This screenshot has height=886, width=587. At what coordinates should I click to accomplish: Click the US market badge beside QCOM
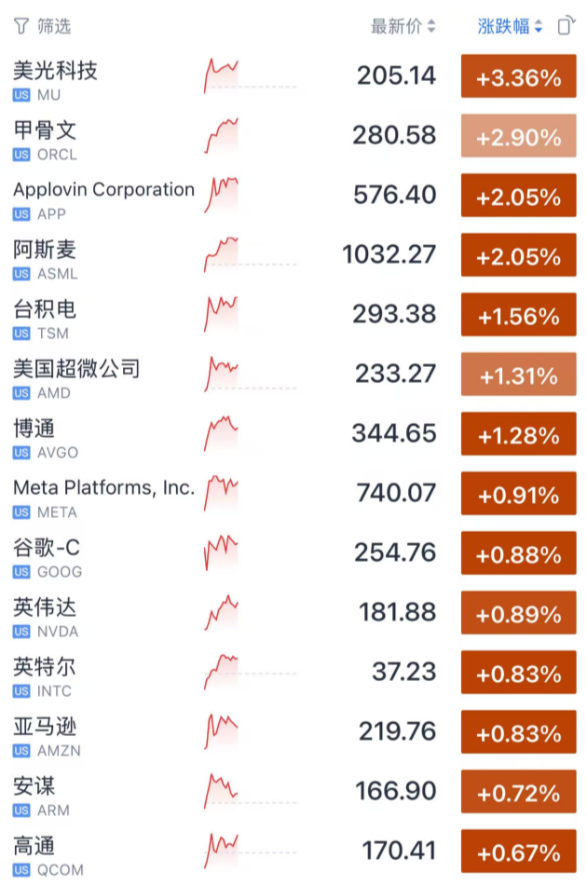21,870
